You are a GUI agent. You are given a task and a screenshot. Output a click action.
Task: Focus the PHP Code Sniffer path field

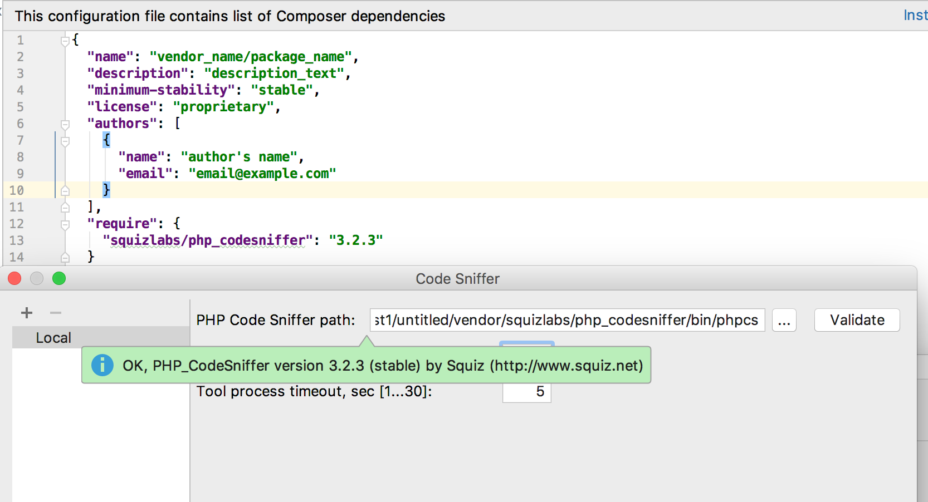(x=567, y=320)
